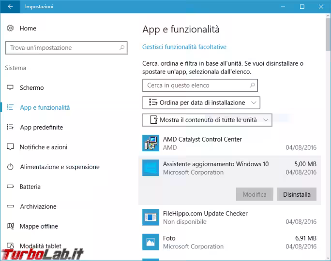
Task: Open the Schermo settings page
Action: point(31,87)
